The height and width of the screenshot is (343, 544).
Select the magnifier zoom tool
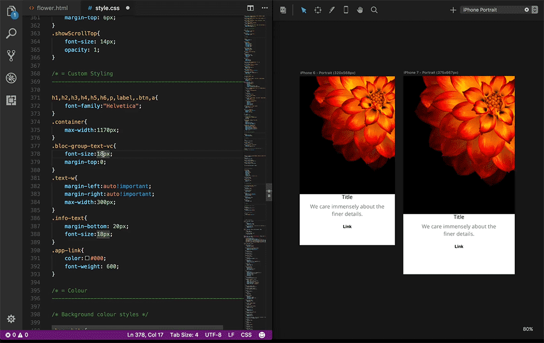coord(374,10)
